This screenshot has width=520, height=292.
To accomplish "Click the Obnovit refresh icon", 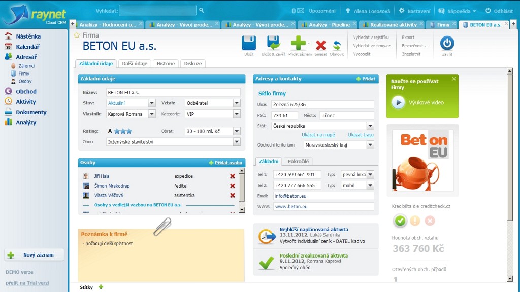I will click(x=337, y=45).
